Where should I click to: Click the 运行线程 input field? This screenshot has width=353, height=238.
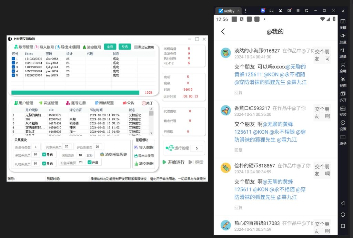tap(196, 148)
